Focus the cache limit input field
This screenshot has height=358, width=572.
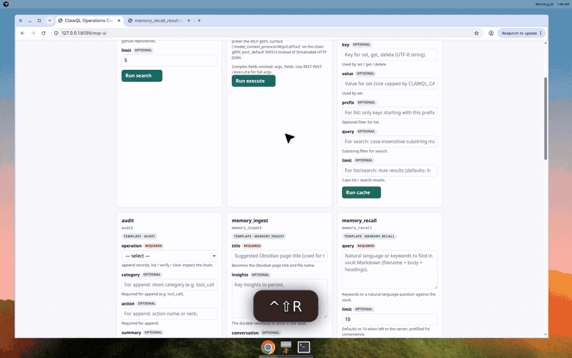pos(390,170)
